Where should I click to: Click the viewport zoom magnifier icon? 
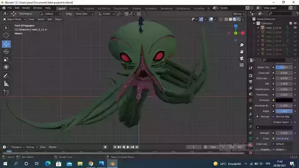point(241,45)
